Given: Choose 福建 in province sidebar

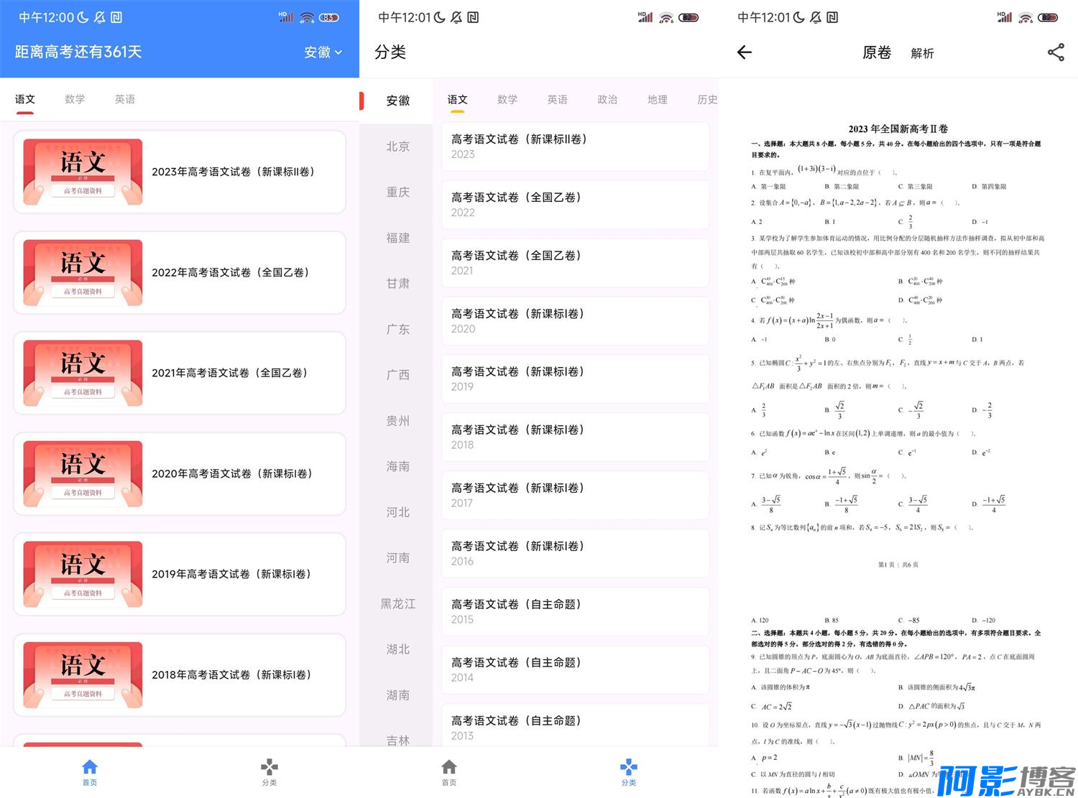Looking at the screenshot, I should (x=397, y=238).
